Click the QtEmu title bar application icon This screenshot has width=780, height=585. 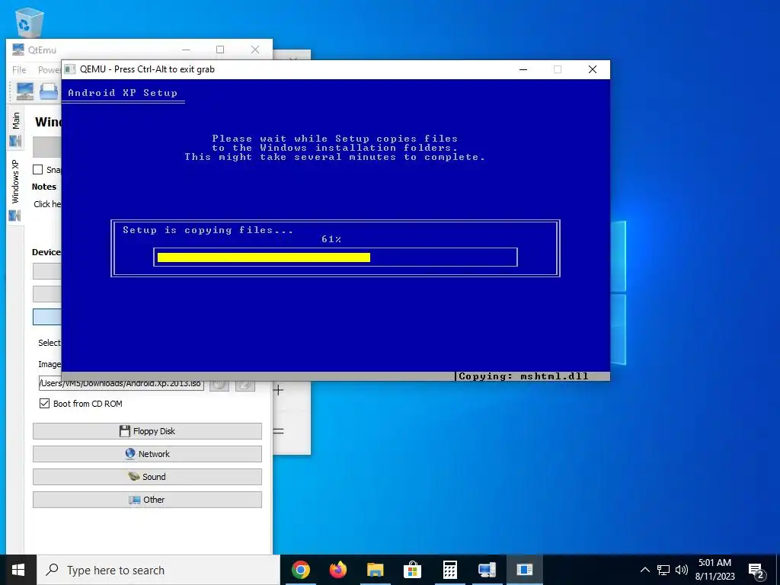pos(18,50)
